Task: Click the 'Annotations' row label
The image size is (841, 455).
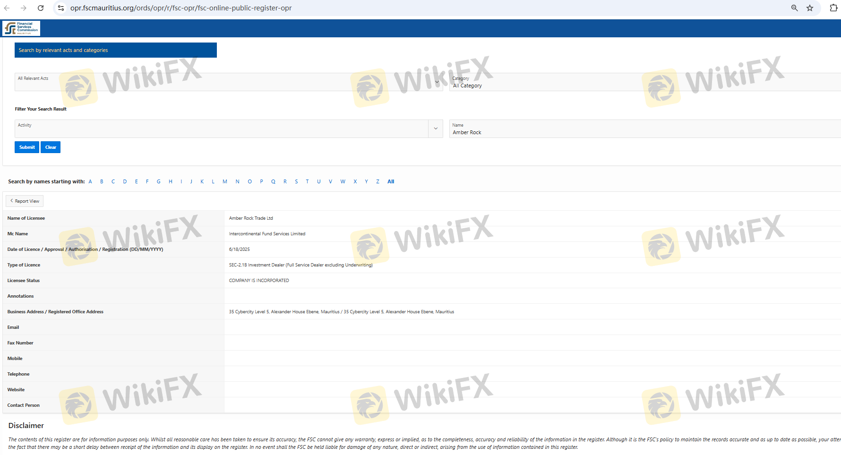Action: (20, 296)
